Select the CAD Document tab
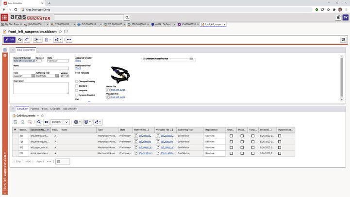 click(26, 50)
